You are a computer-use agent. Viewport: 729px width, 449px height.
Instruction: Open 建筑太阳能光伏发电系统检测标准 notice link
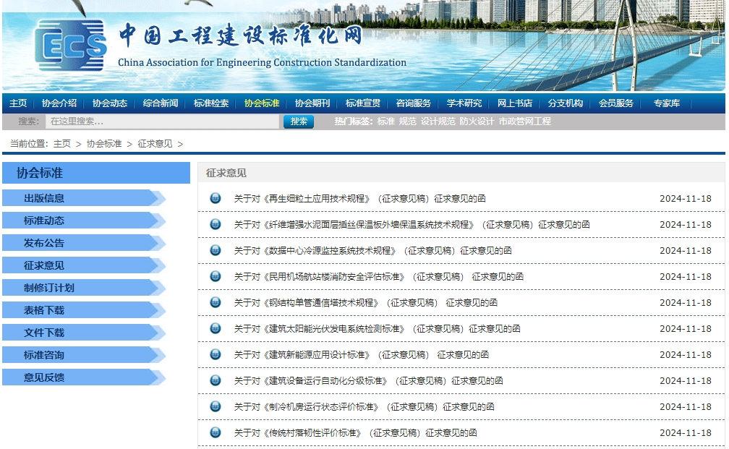click(x=377, y=328)
